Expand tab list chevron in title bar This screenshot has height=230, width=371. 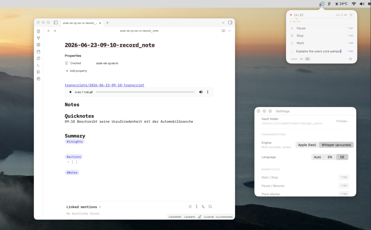coord(223,23)
